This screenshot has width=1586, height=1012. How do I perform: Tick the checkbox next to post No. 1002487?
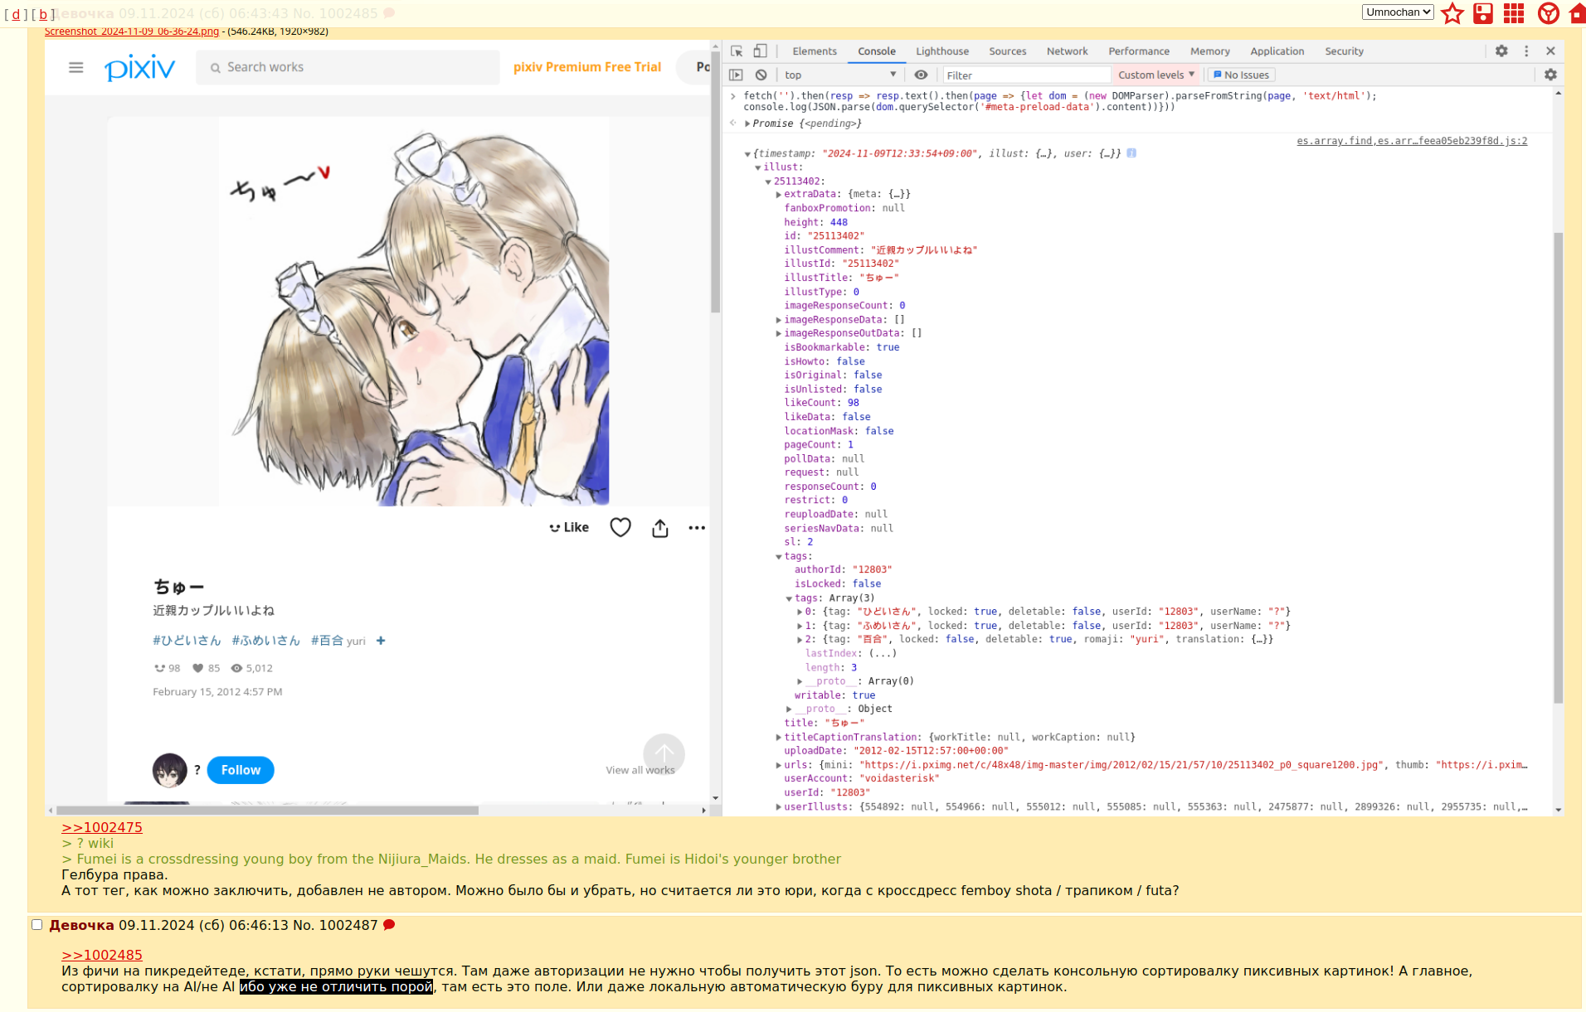pos(37,925)
